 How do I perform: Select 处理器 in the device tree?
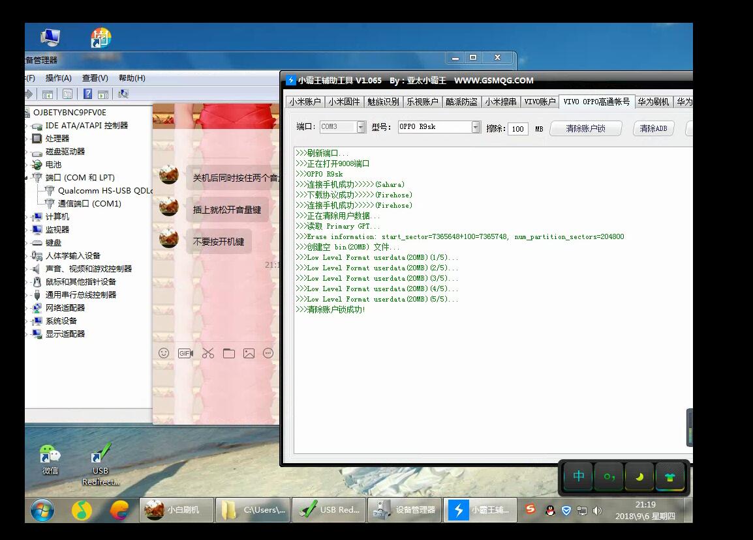[x=57, y=139]
